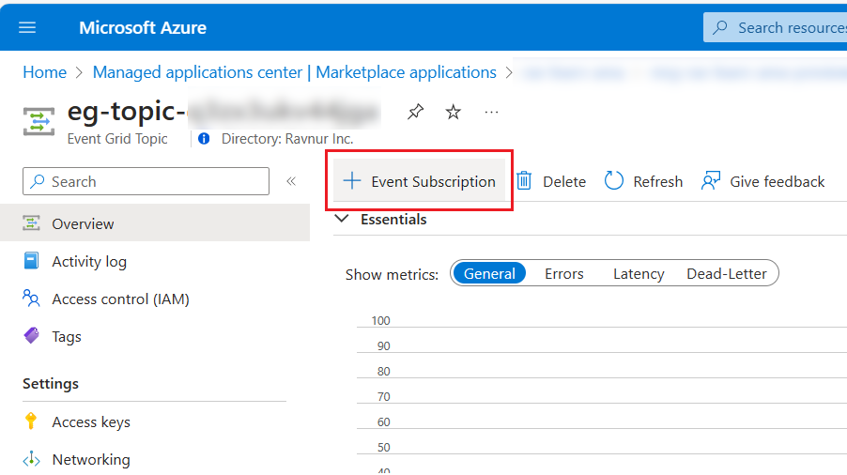The height and width of the screenshot is (475, 847).
Task: Add topic to favorites with star
Action: pos(454,112)
